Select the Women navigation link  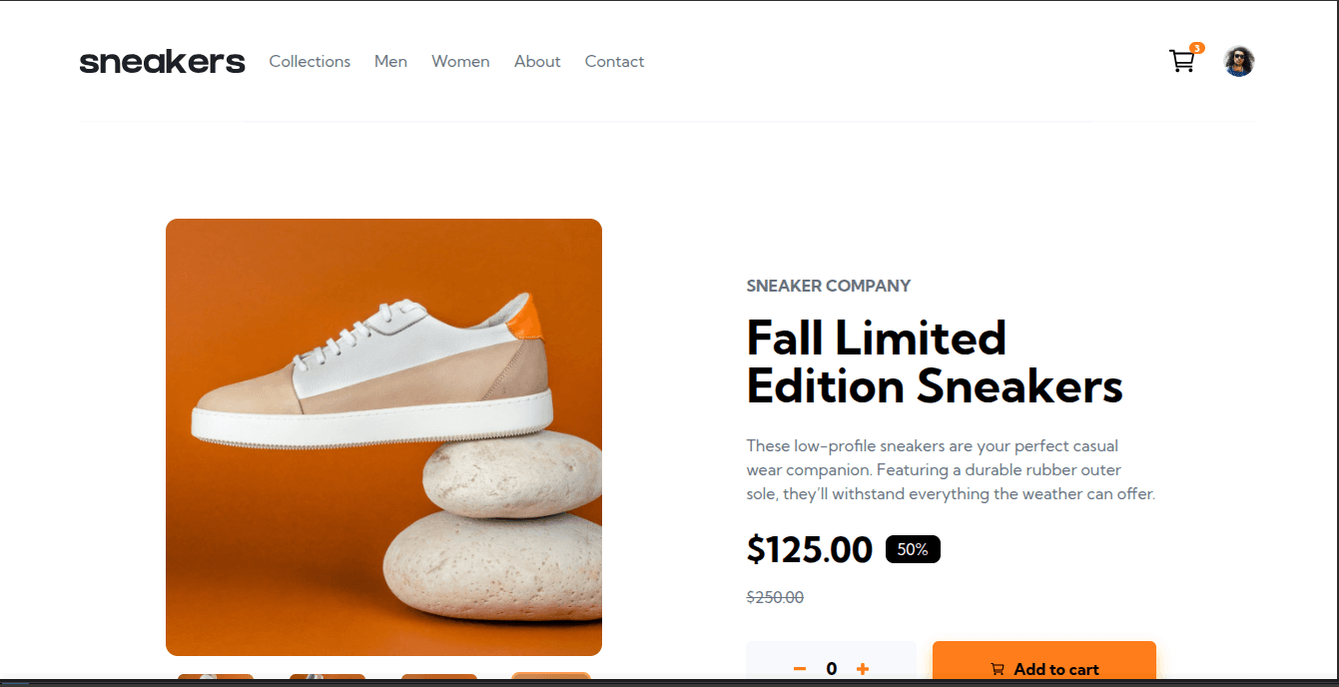point(460,61)
